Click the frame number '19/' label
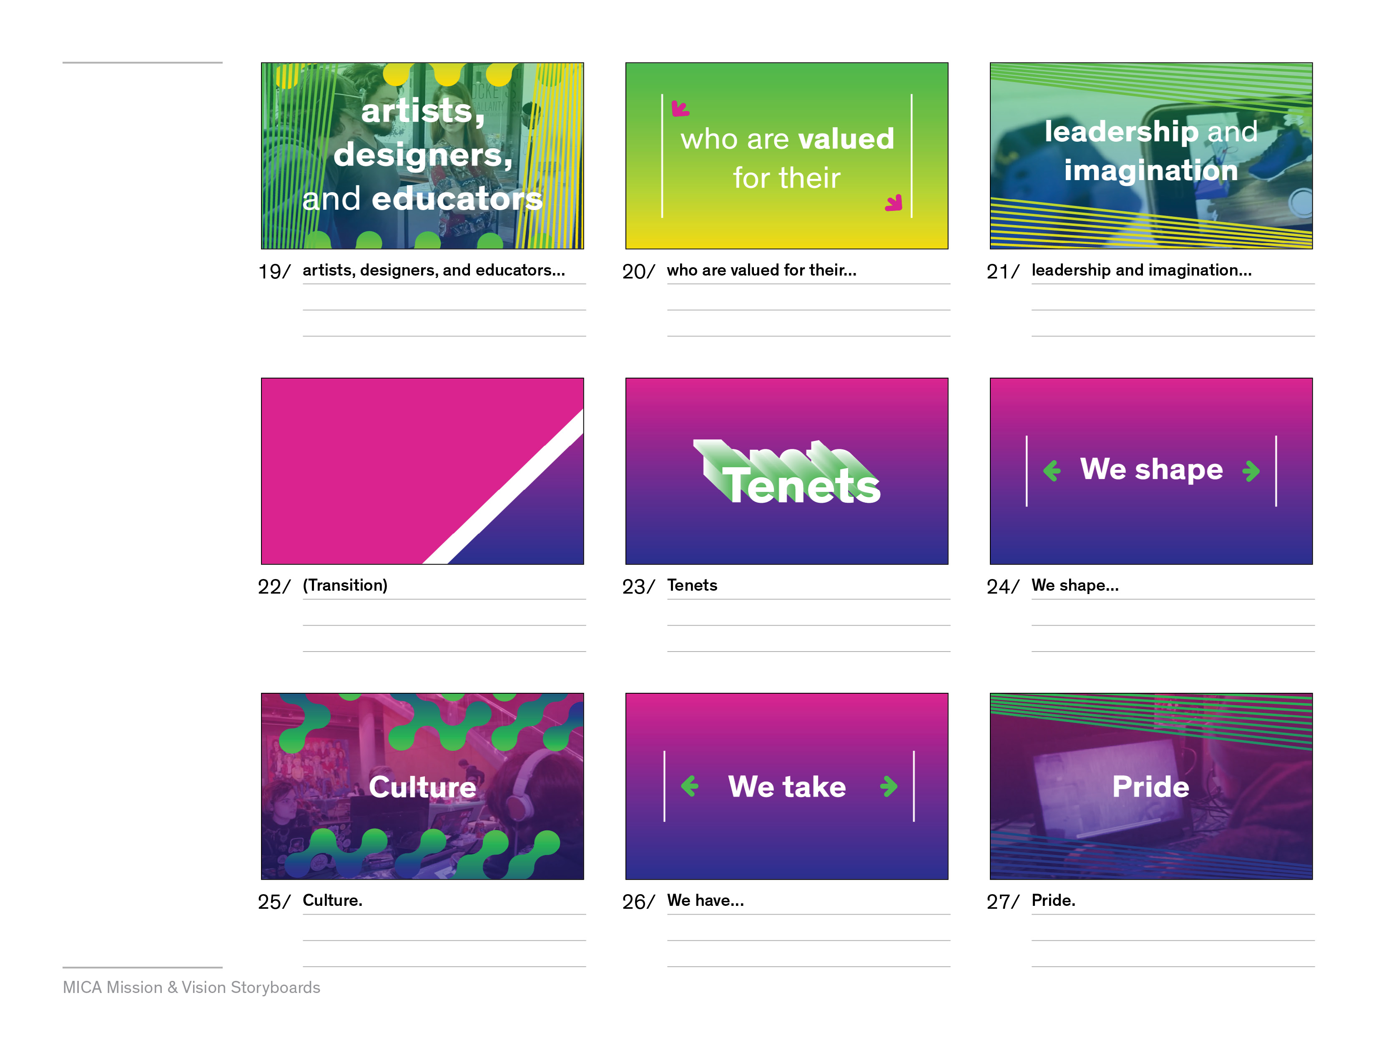 275,271
